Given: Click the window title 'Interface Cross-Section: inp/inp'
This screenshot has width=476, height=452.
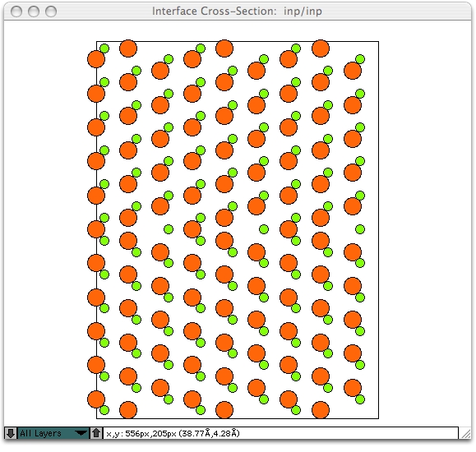Looking at the screenshot, I should point(237,12).
